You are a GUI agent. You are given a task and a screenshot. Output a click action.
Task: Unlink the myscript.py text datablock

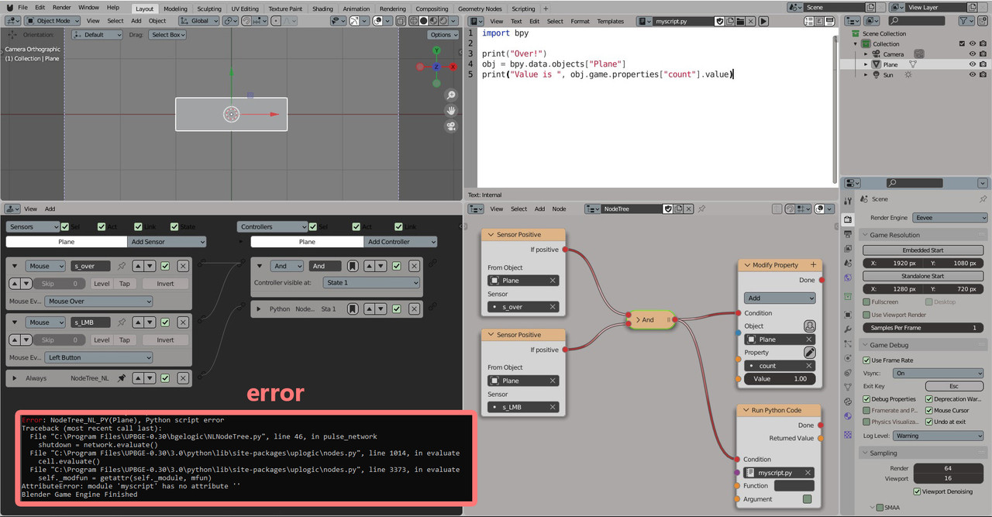click(751, 22)
